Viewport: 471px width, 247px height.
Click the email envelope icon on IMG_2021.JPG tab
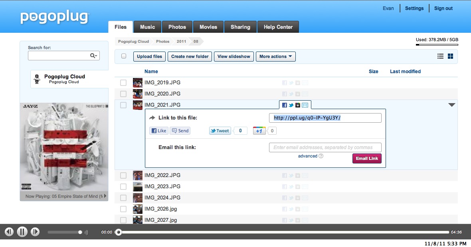[305, 105]
